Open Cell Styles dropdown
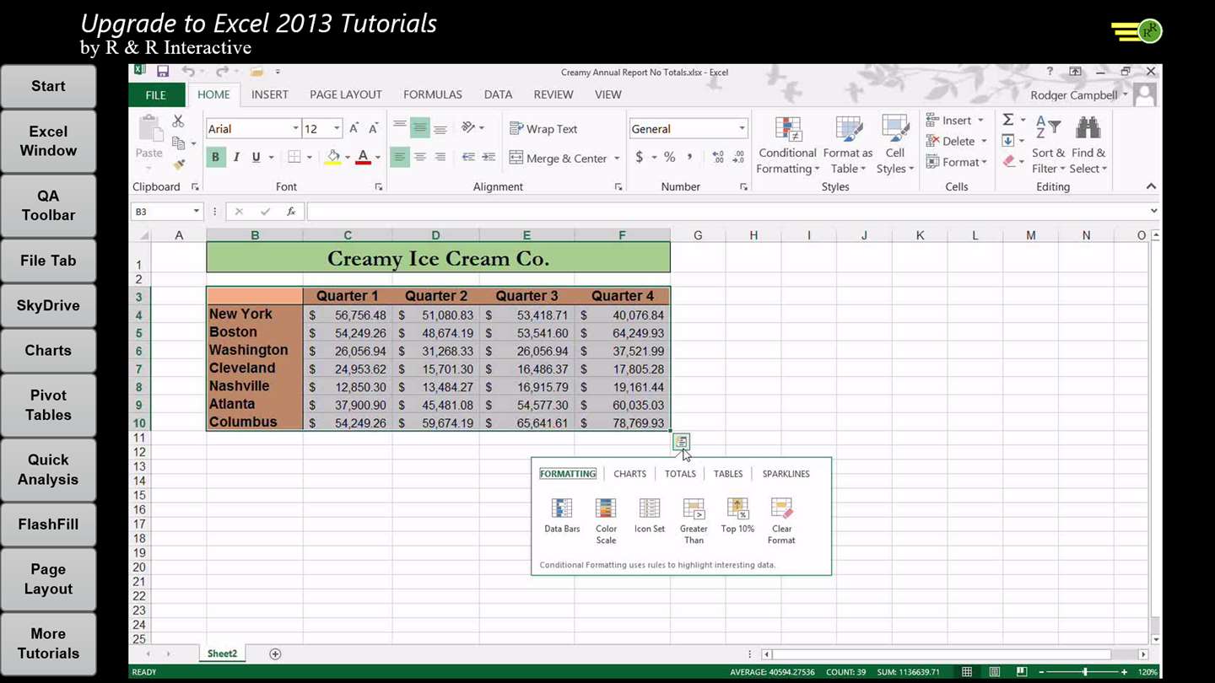This screenshot has width=1215, height=683. tap(894, 145)
